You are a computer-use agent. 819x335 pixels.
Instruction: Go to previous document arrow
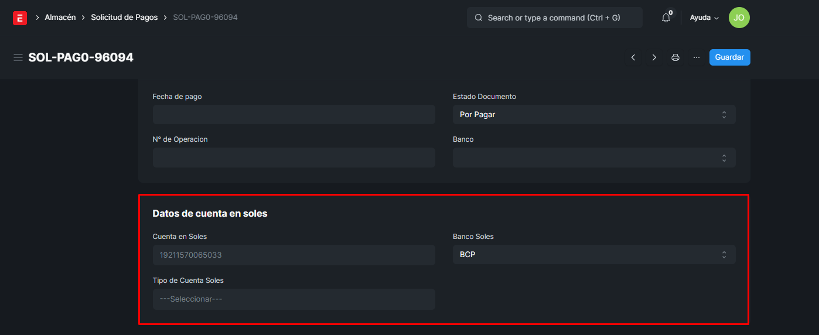[633, 57]
